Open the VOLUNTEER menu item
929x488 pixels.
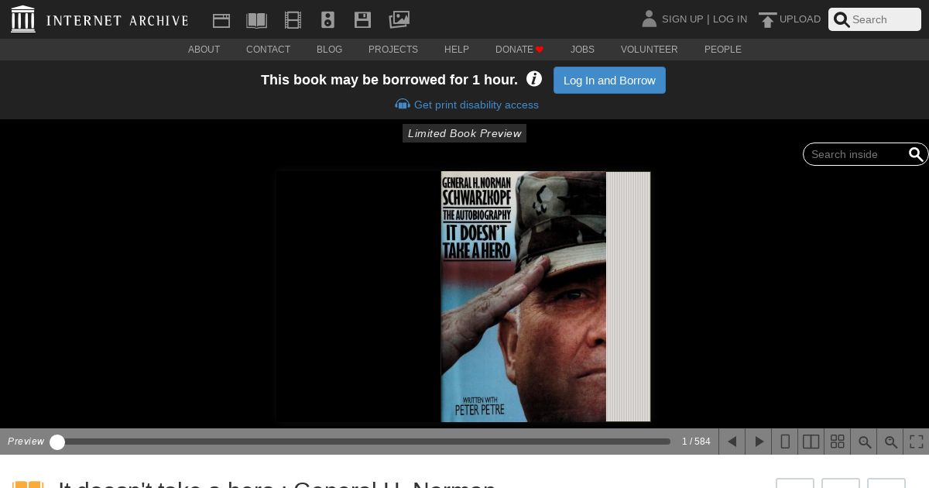click(x=649, y=50)
